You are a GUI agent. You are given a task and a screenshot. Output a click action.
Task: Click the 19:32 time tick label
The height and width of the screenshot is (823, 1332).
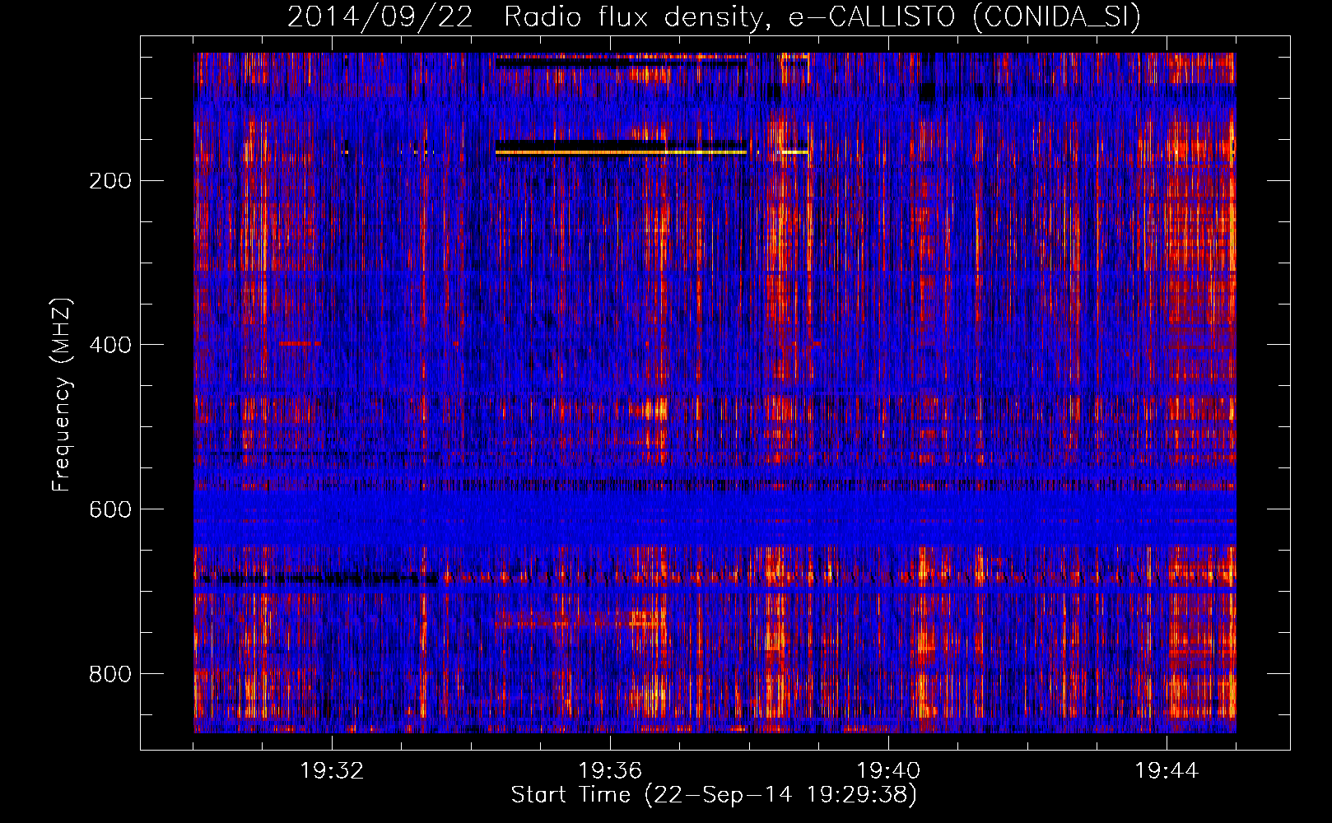coord(332,771)
